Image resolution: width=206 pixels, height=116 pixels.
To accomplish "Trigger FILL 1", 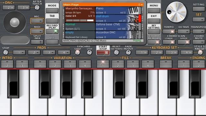I will coord(103,64).
